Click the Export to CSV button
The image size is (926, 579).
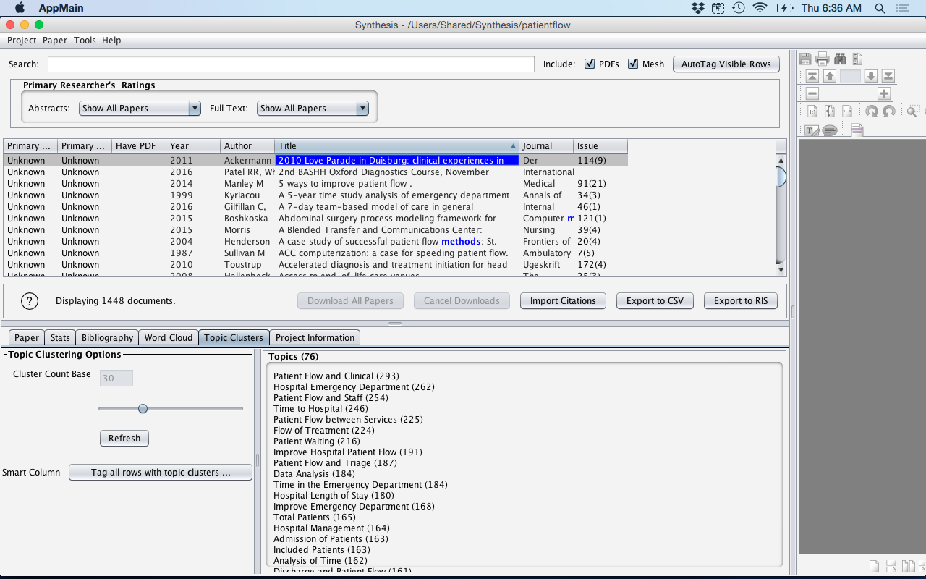pyautogui.click(x=655, y=301)
